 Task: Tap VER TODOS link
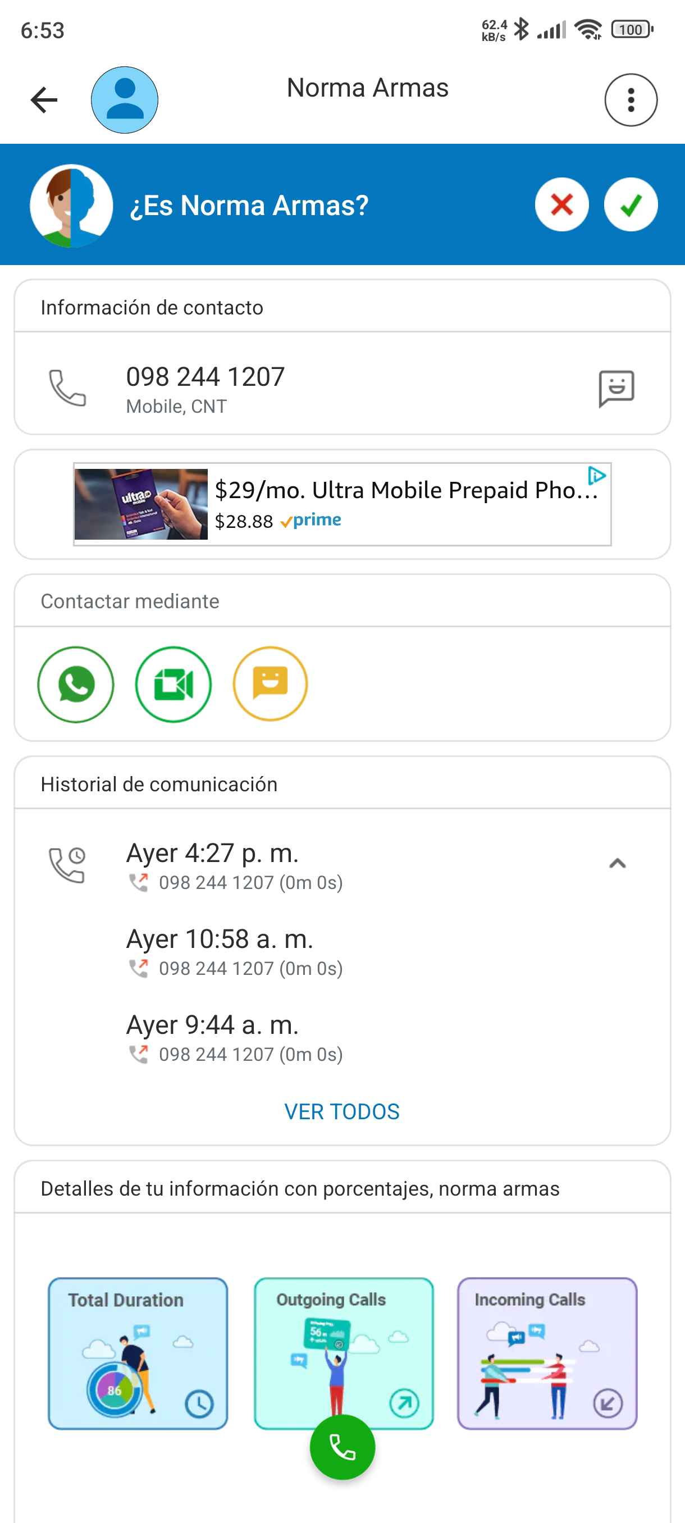click(x=341, y=1111)
